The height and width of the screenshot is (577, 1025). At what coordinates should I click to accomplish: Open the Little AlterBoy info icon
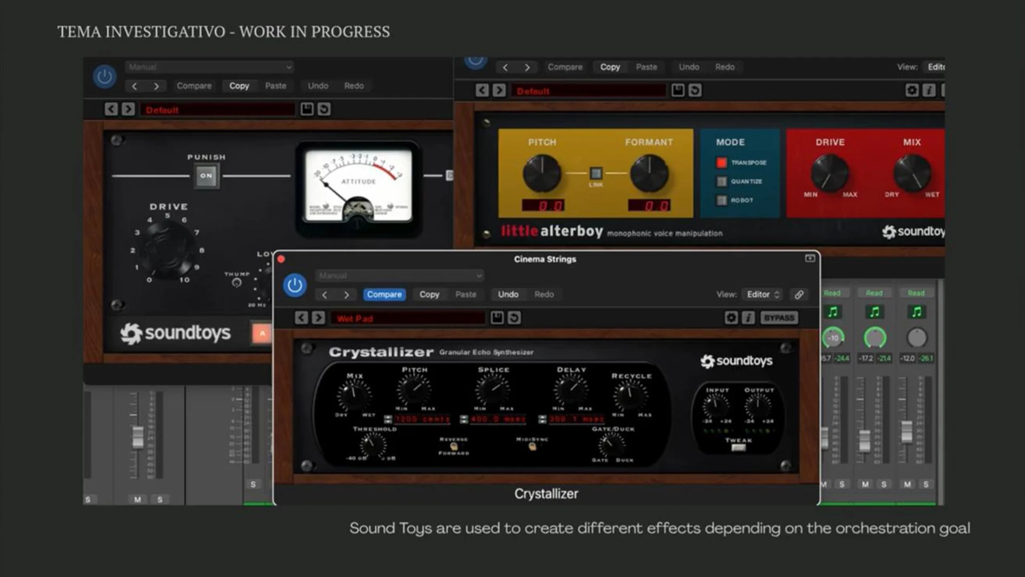click(929, 90)
